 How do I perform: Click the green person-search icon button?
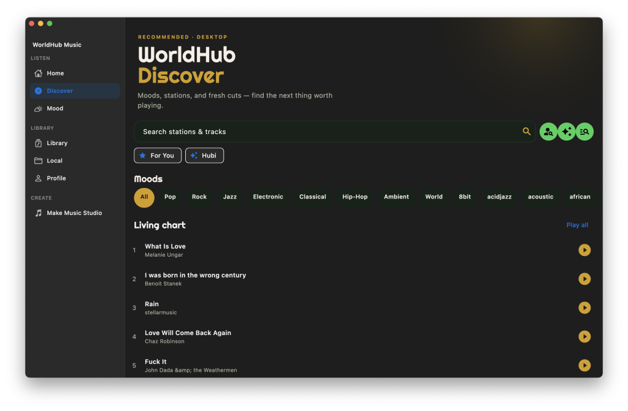(x=548, y=132)
